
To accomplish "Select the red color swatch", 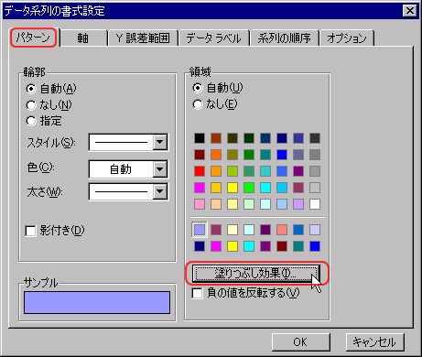I will pos(200,171).
